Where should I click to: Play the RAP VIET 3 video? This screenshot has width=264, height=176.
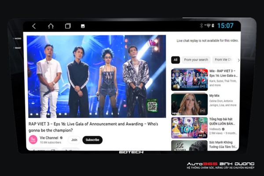96,77
